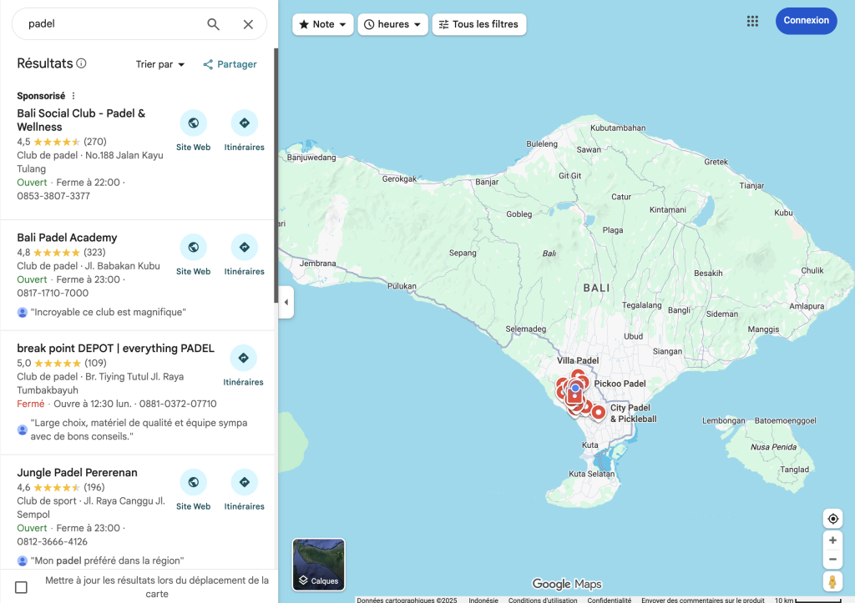Image resolution: width=855 pixels, height=603 pixels.
Task: Open Bali Social Club Site Web icon
Action: click(193, 123)
